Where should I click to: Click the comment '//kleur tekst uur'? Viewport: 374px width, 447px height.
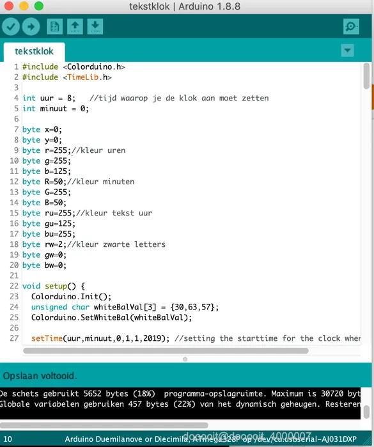pyautogui.click(x=114, y=213)
